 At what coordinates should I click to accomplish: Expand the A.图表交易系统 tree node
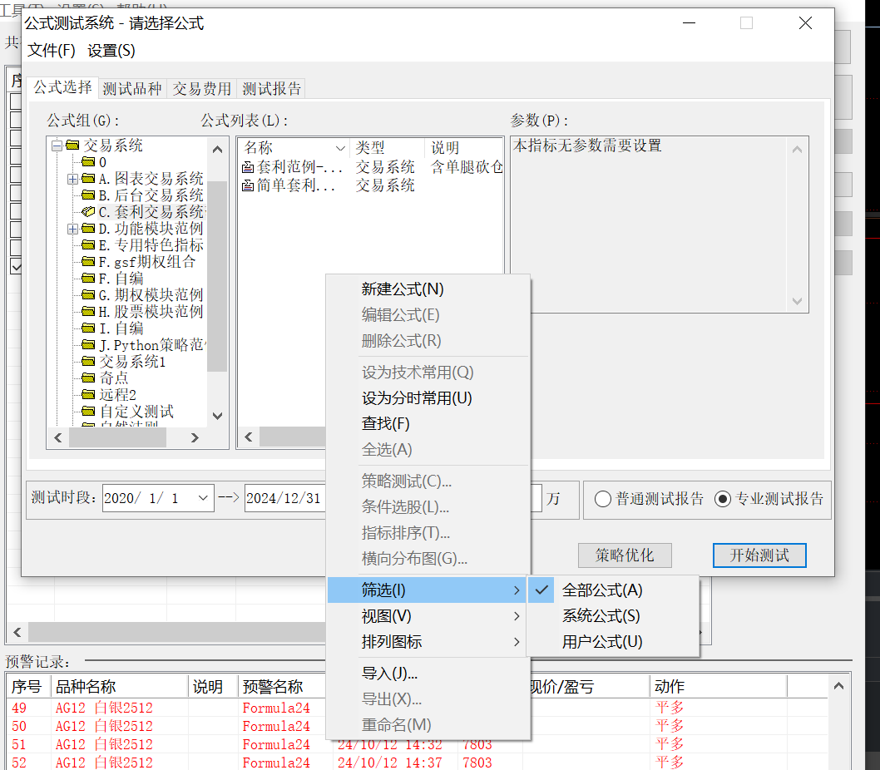click(x=72, y=179)
